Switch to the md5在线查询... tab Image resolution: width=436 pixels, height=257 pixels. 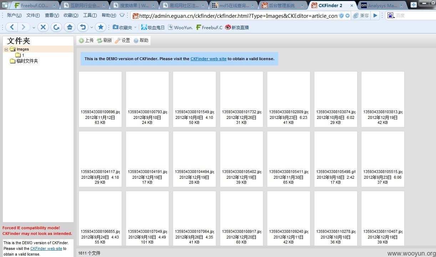tap(234, 5)
